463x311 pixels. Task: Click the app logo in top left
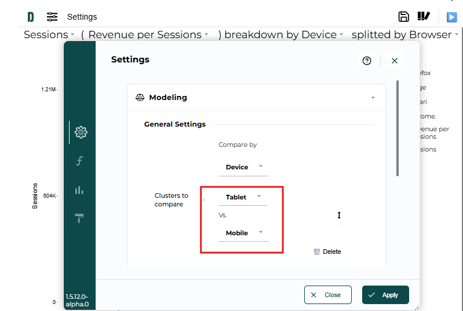pyautogui.click(x=31, y=17)
